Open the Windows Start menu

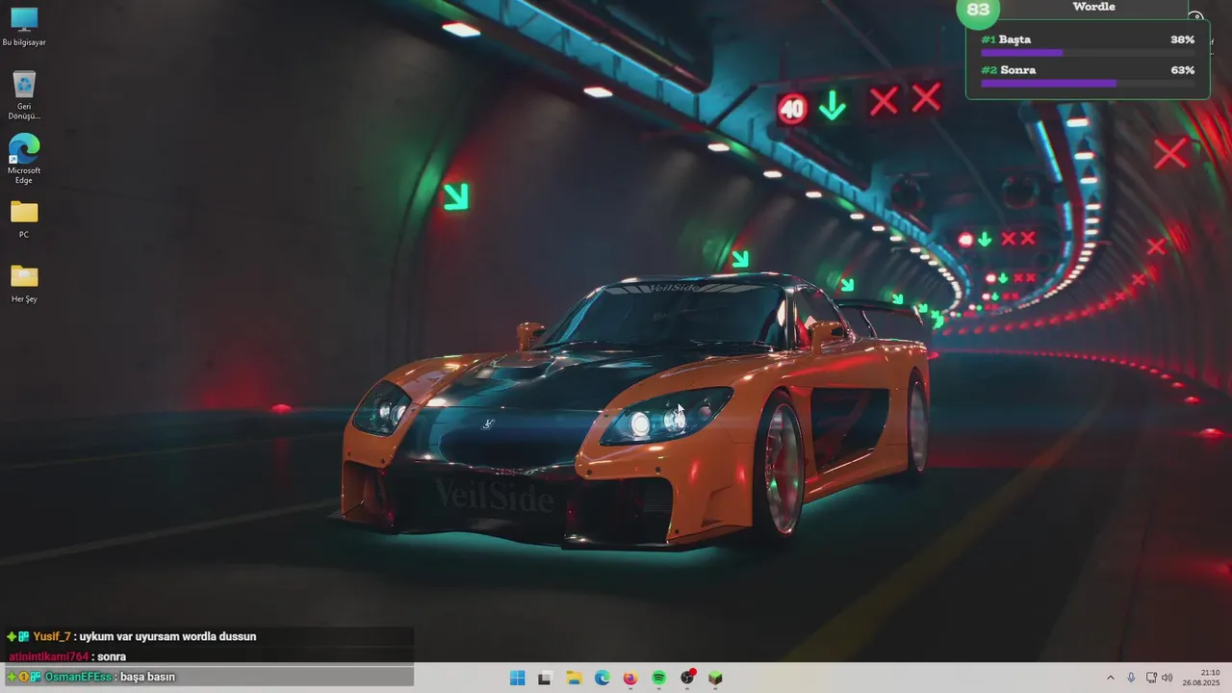pos(517,678)
